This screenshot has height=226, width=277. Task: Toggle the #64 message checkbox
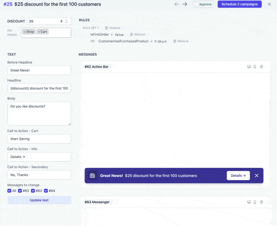pyautogui.click(x=46, y=191)
